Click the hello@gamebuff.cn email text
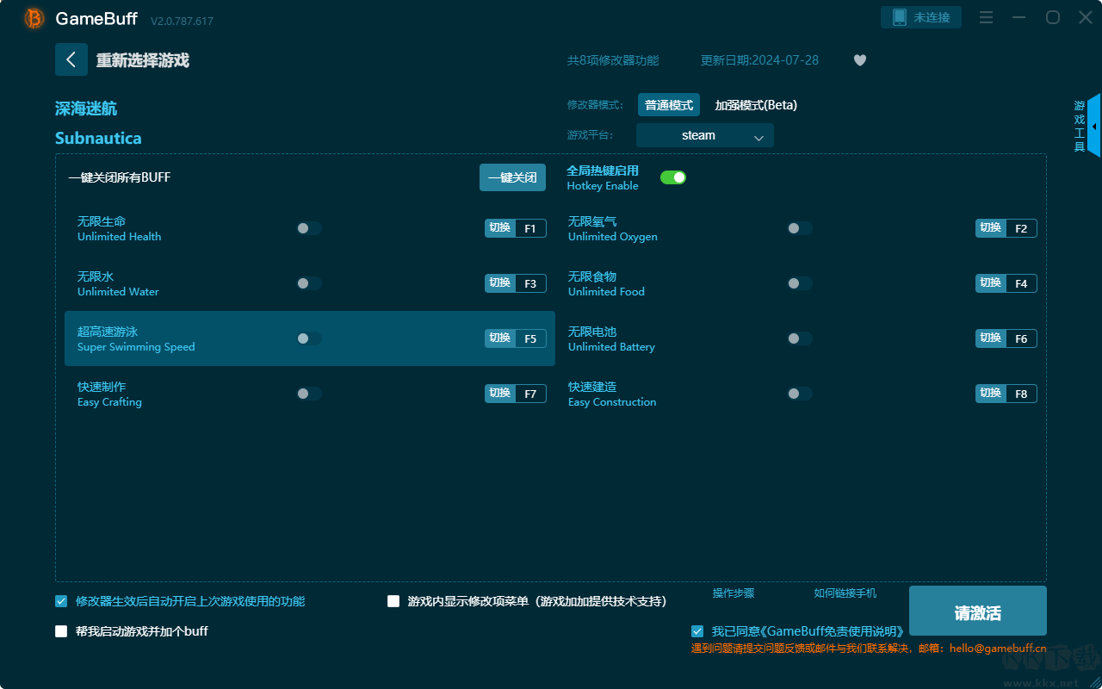Viewport: 1102px width, 689px height. click(x=998, y=649)
